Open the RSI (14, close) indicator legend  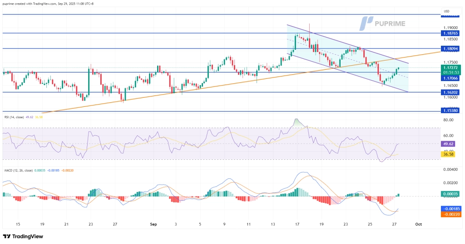click(x=17, y=117)
